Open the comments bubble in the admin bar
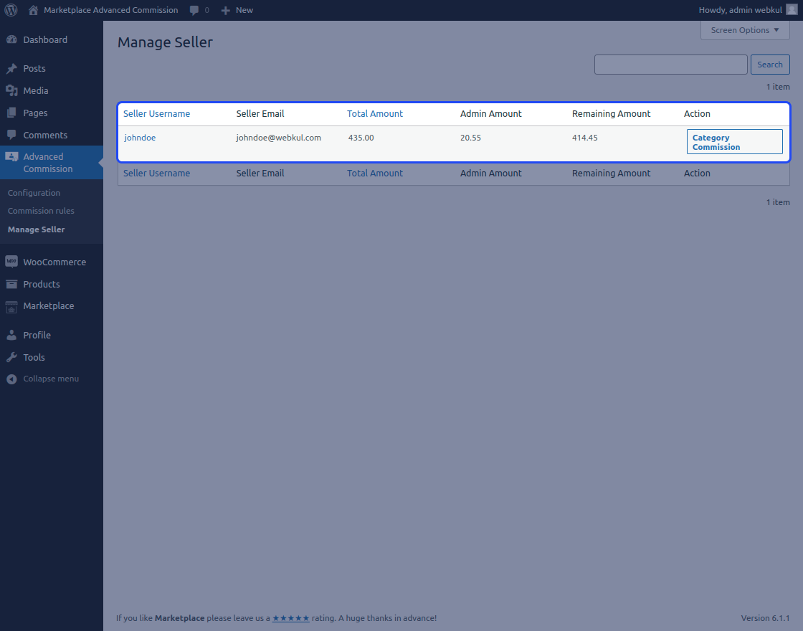The image size is (803, 631). tap(195, 10)
